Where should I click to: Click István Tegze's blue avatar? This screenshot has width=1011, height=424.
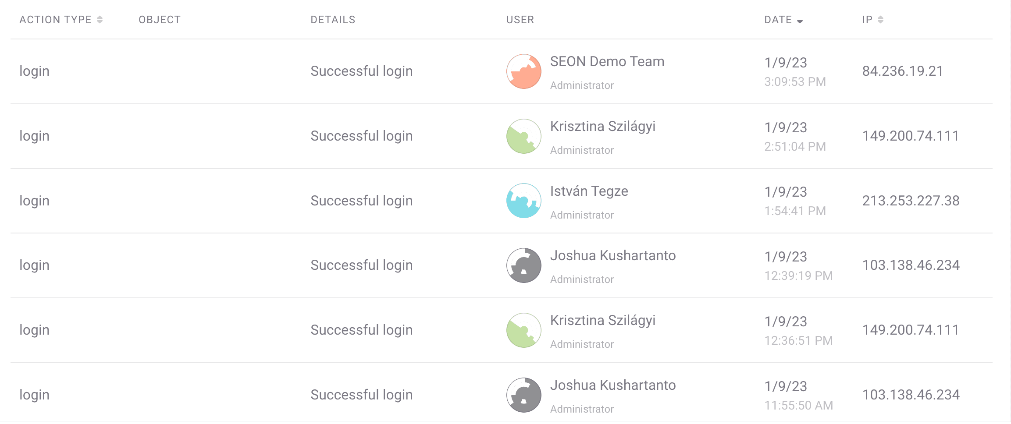(x=523, y=201)
